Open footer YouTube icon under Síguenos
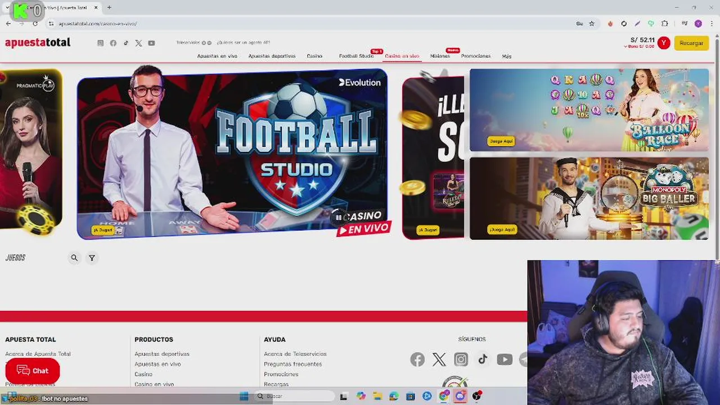 click(505, 359)
